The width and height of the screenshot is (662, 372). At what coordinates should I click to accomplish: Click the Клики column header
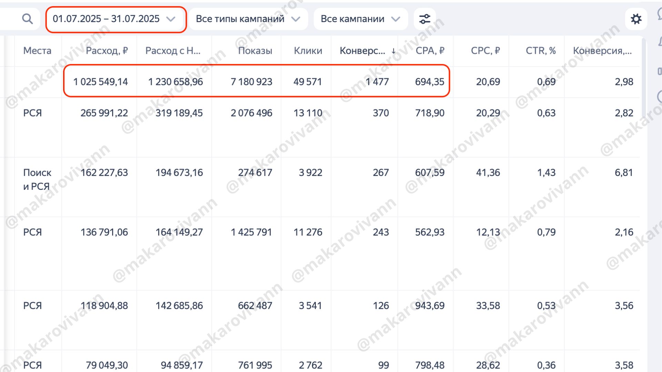308,51
